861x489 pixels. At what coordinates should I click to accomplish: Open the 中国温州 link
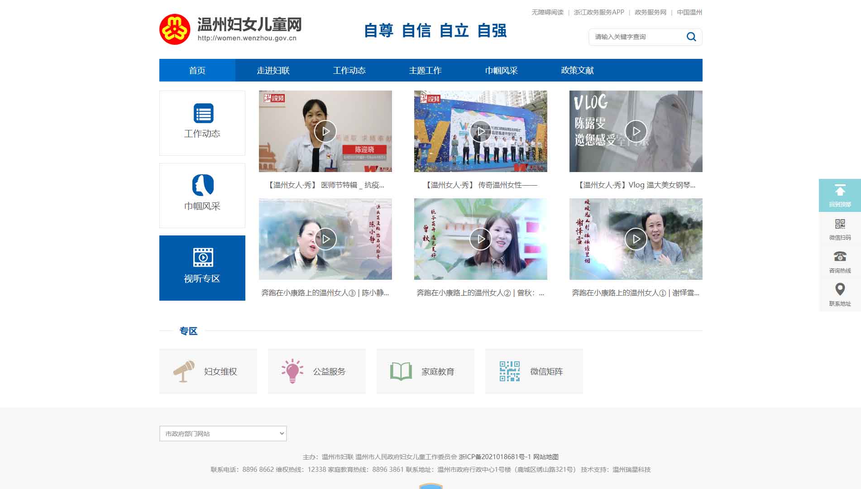point(689,12)
